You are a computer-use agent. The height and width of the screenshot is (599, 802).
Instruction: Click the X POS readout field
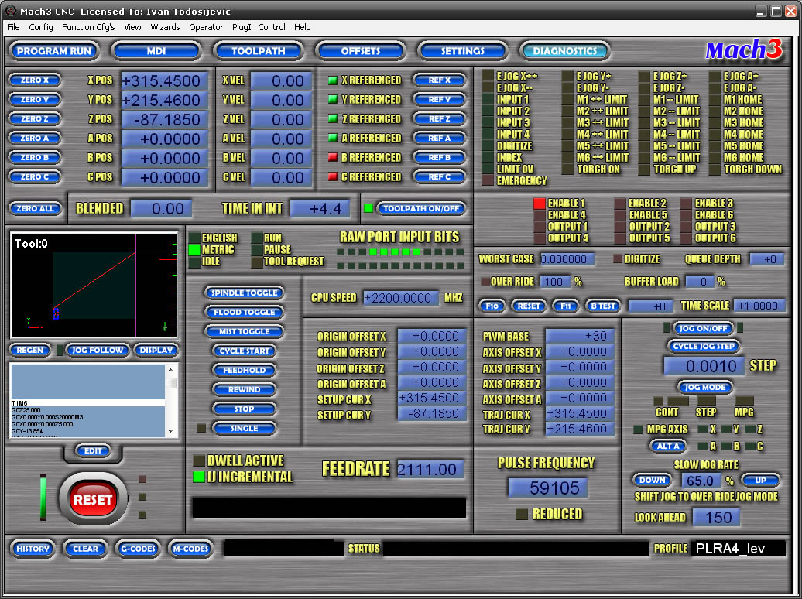click(165, 80)
